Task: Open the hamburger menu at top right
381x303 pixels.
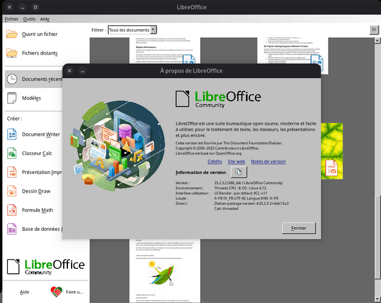Action: coord(374,30)
